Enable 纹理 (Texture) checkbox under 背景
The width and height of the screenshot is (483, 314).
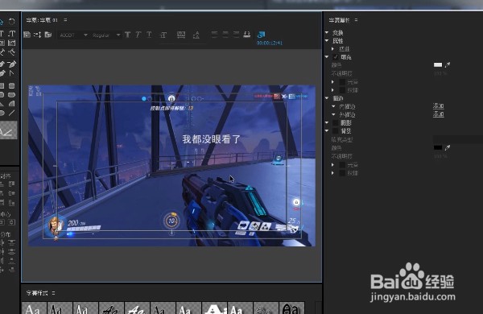click(x=342, y=173)
